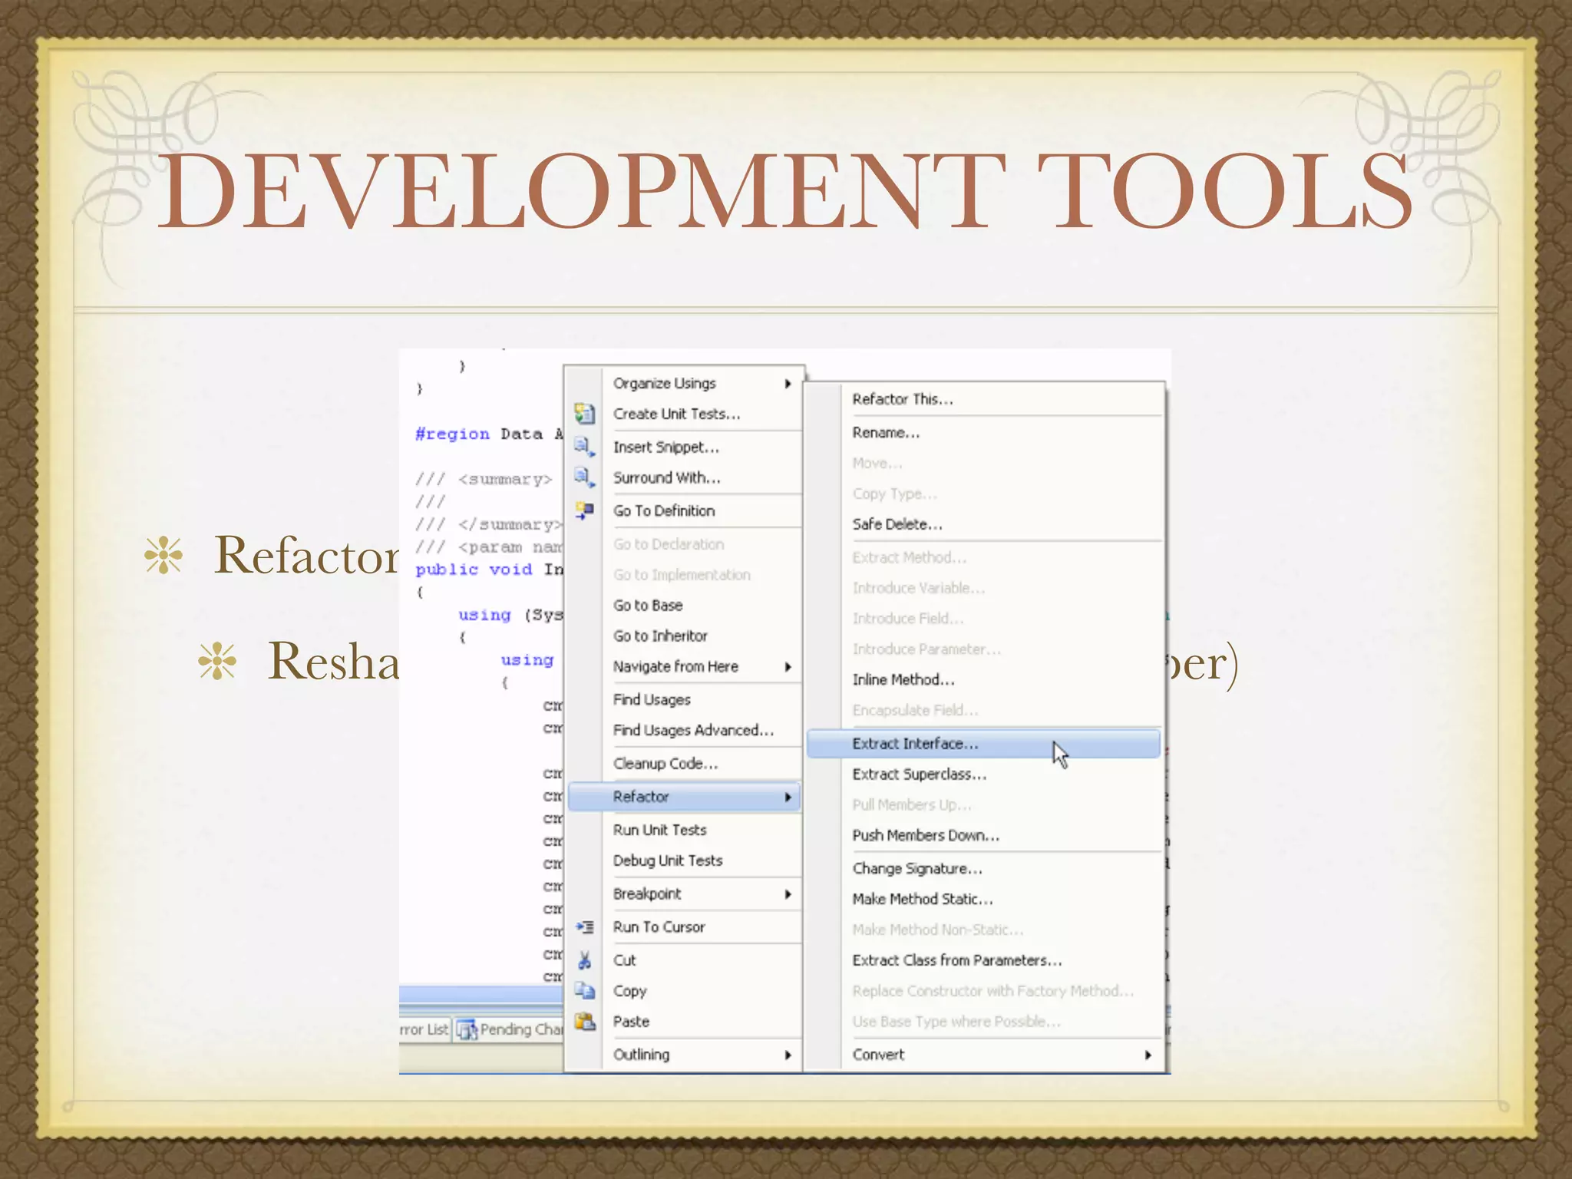Click the Go To Definition icon
The image size is (1572, 1179).
[x=585, y=510]
